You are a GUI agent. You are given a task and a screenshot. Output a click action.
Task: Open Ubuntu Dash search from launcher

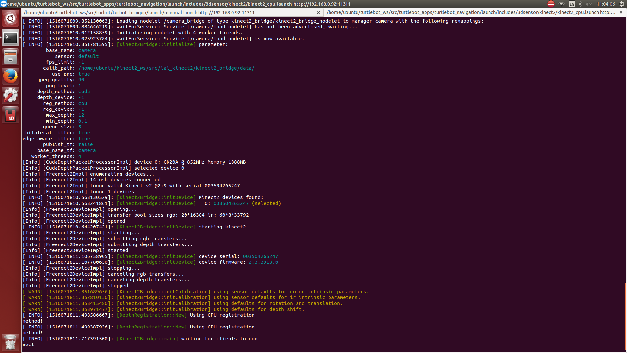point(10,18)
